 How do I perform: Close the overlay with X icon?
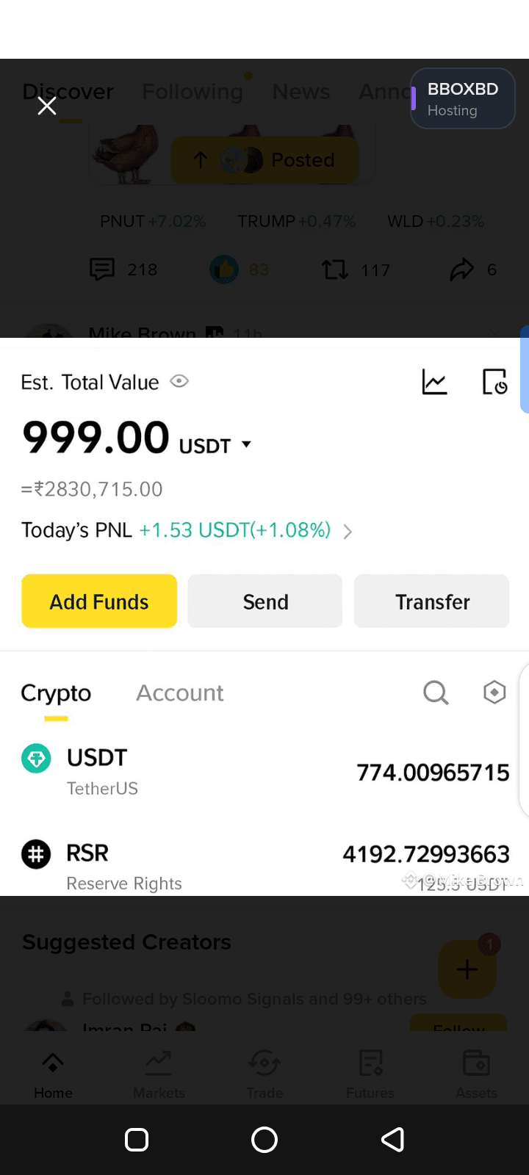[47, 106]
